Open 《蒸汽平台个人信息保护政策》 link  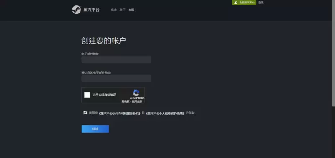(165, 113)
